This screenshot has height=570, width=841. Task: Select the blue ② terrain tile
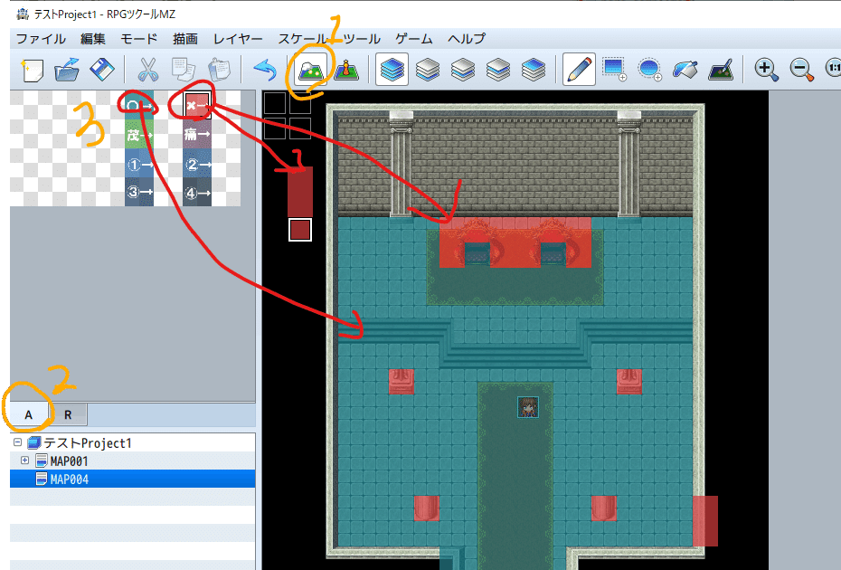click(x=197, y=163)
